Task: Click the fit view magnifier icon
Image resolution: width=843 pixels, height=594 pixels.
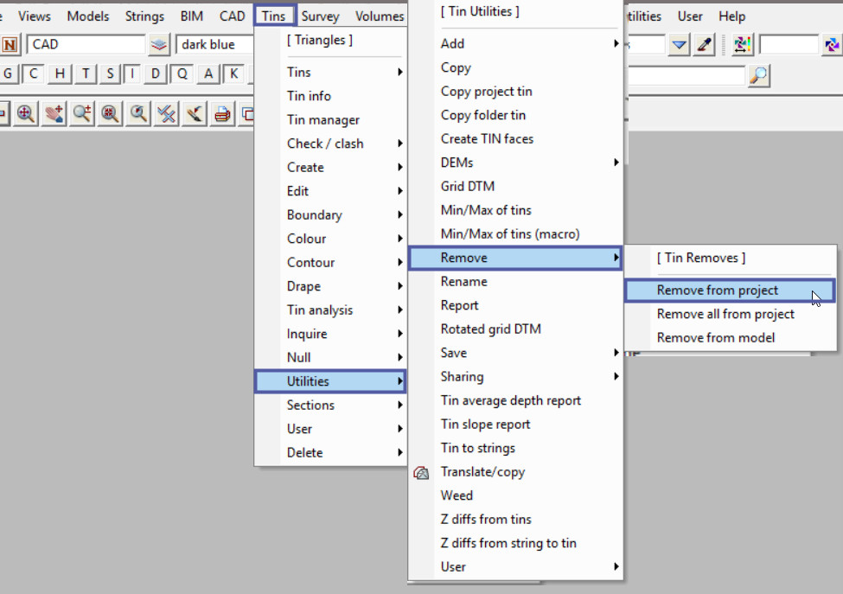Action: pos(110,113)
